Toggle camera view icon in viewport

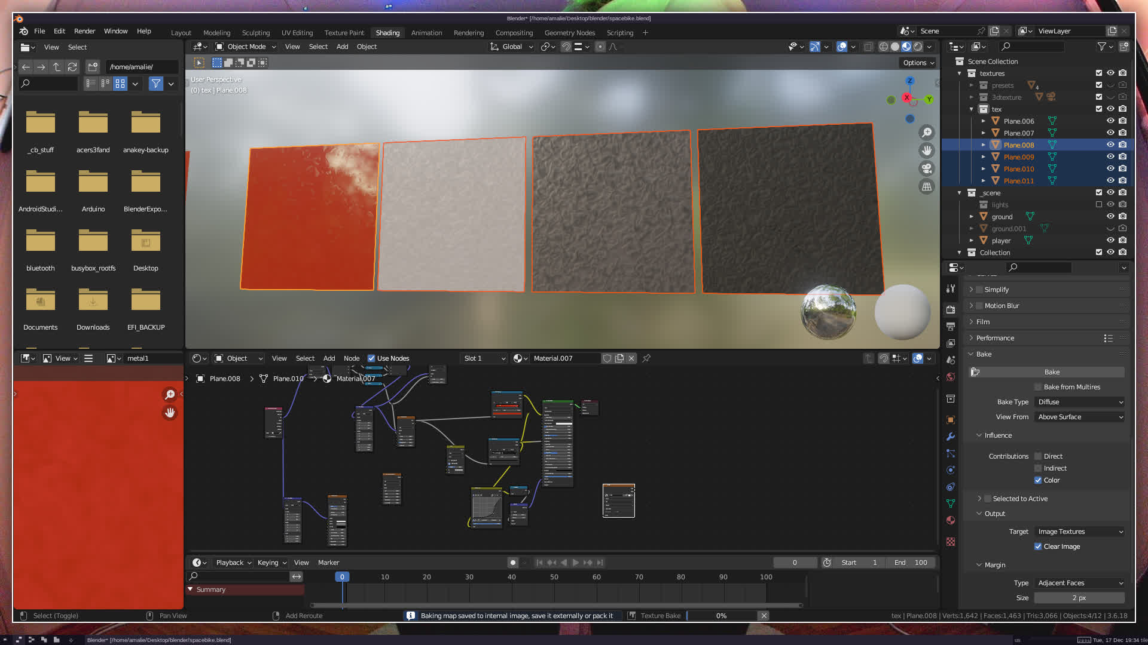click(x=927, y=168)
